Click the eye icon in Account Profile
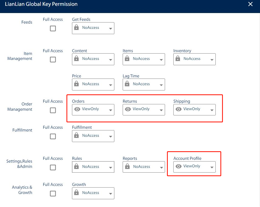Screen dimensions: 260x207 point(179,166)
